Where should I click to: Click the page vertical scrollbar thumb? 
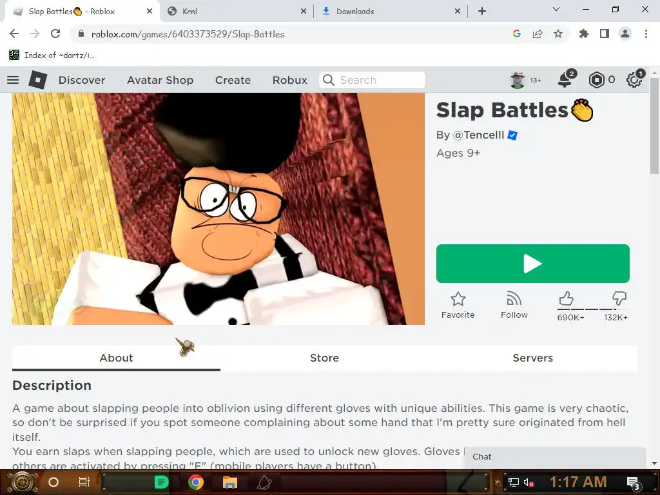(654, 126)
